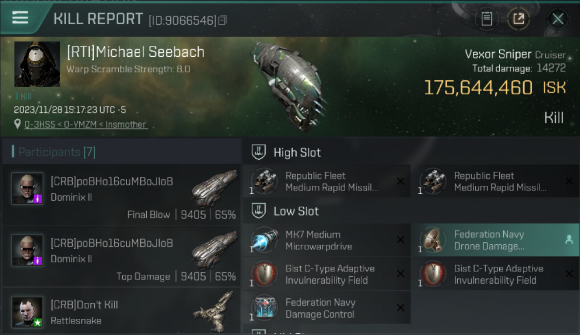Click X on second Republic Fleet missile launcher
This screenshot has height=335, width=580.
click(x=569, y=181)
